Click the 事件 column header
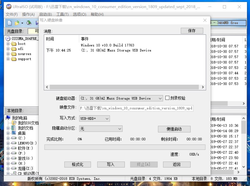 (85, 39)
